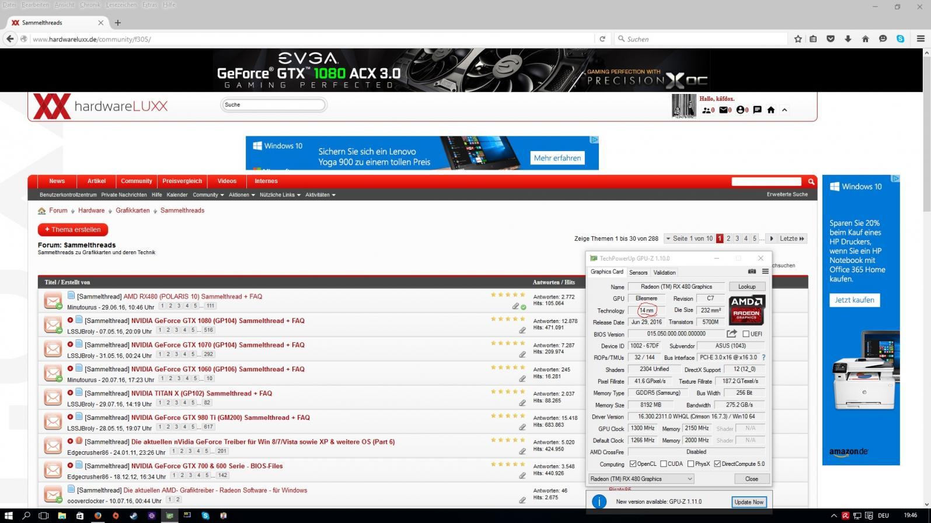The image size is (931, 523).
Task: Click the Suche input field in forum header
Action: pos(274,105)
